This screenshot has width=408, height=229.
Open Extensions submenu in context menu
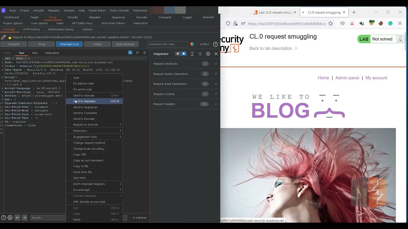point(94,131)
